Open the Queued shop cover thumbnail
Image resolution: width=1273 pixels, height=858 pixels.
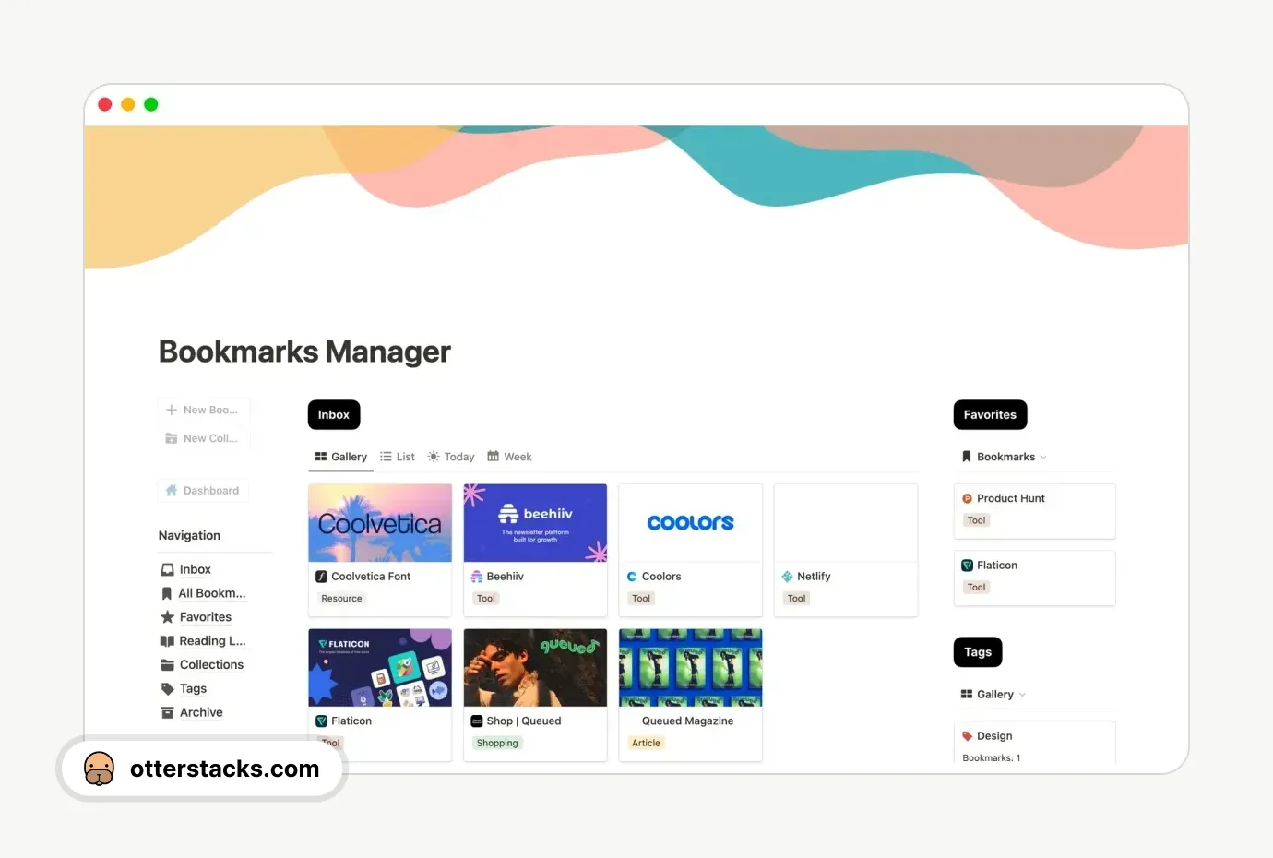(535, 668)
